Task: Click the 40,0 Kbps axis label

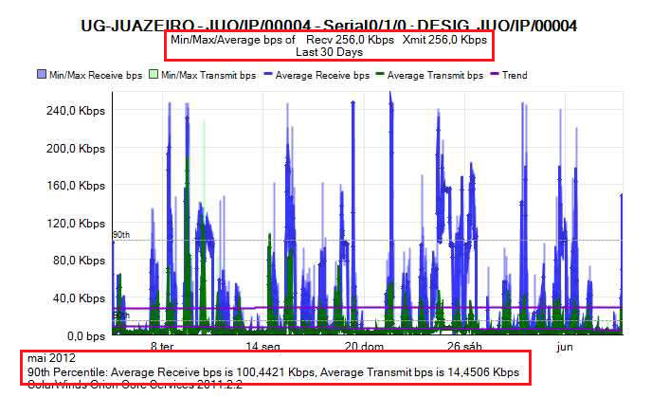Action: tap(79, 298)
